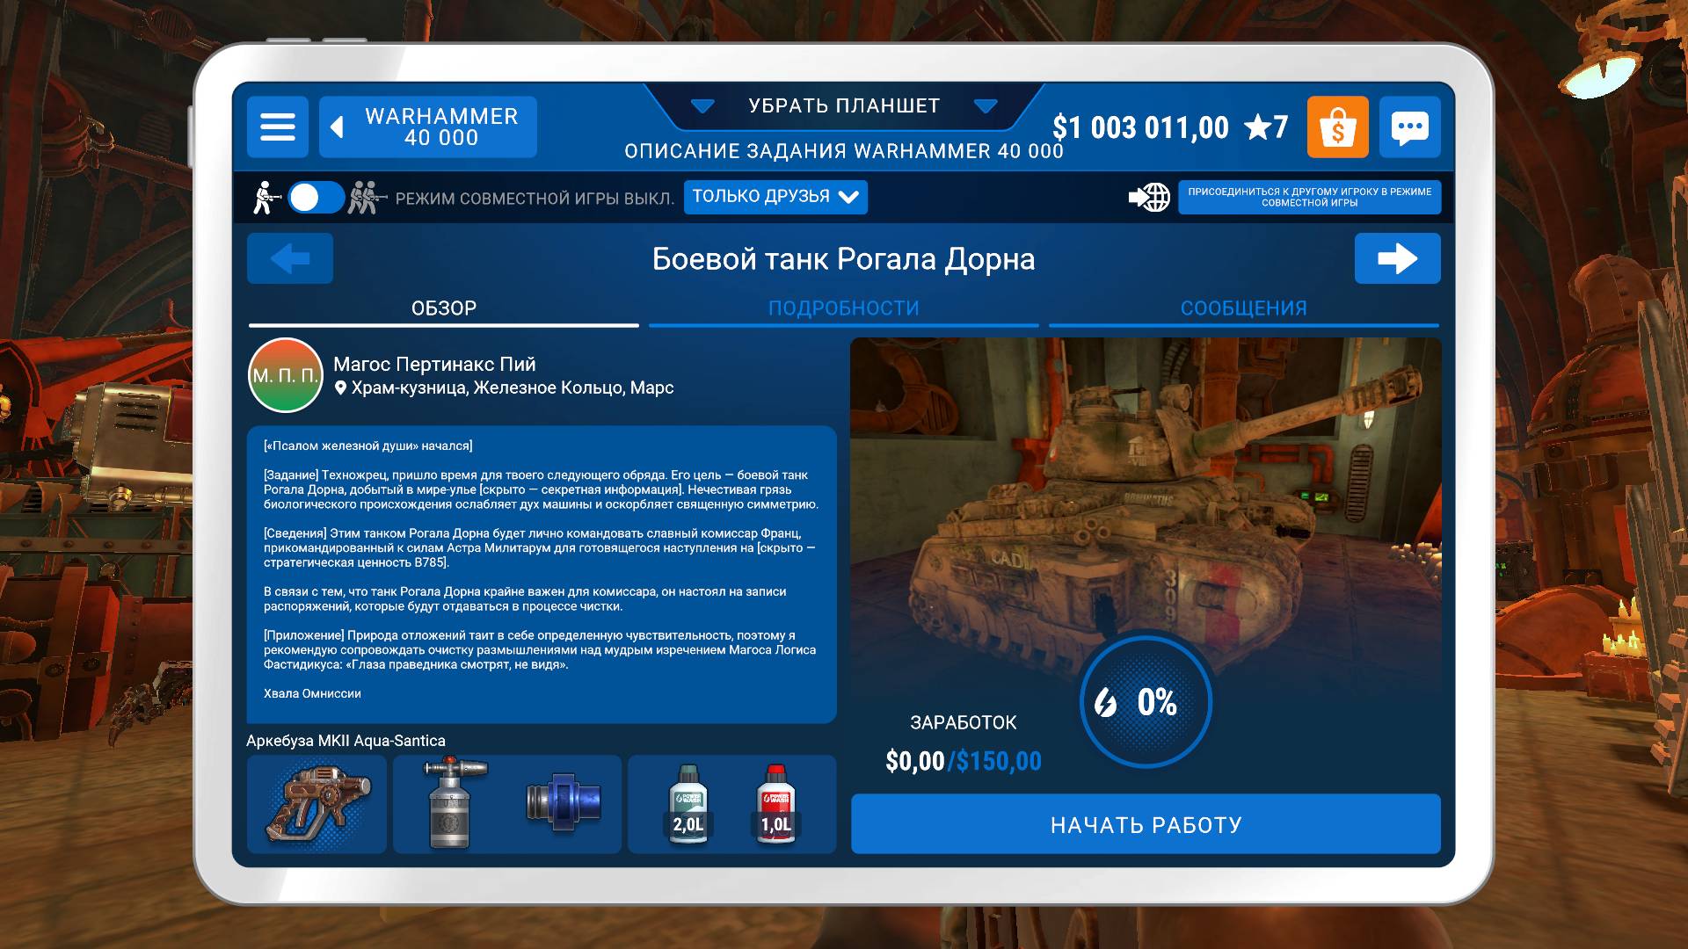
Task: Select the Arkebuza MKII washer gun icon
Action: [316, 804]
